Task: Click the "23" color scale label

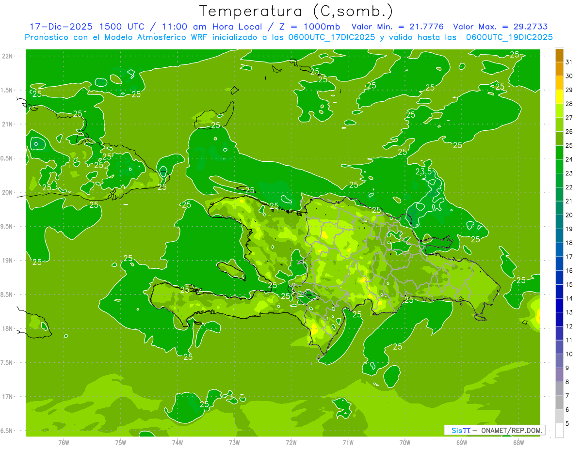Action: coord(569,173)
